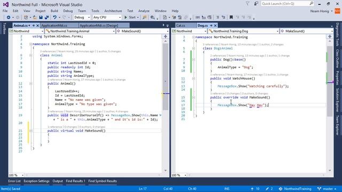Open the Build menu
The image size is (342, 192).
click(x=55, y=11)
